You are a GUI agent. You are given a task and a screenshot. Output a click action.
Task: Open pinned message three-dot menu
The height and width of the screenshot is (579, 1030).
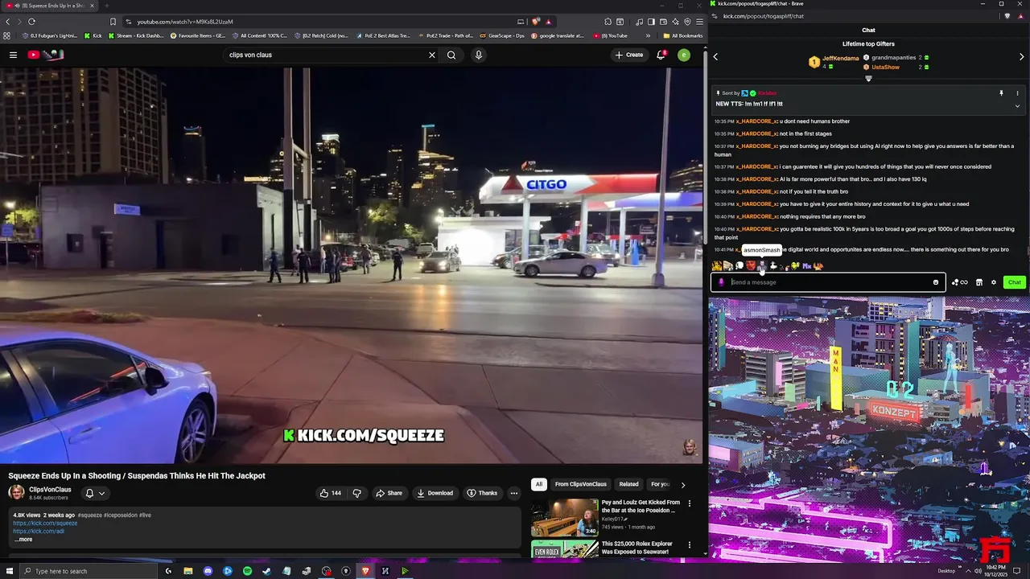click(1017, 93)
